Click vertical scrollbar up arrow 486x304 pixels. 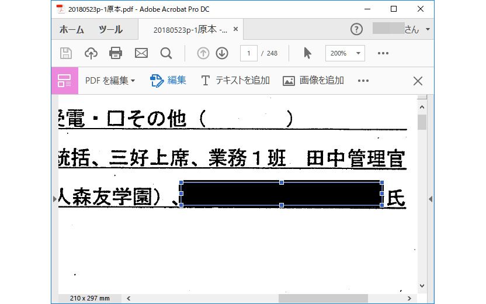[x=422, y=107]
